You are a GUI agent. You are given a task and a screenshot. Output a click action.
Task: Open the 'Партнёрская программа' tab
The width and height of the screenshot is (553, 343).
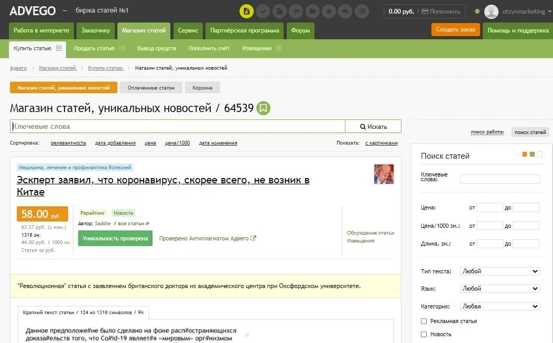[245, 31]
